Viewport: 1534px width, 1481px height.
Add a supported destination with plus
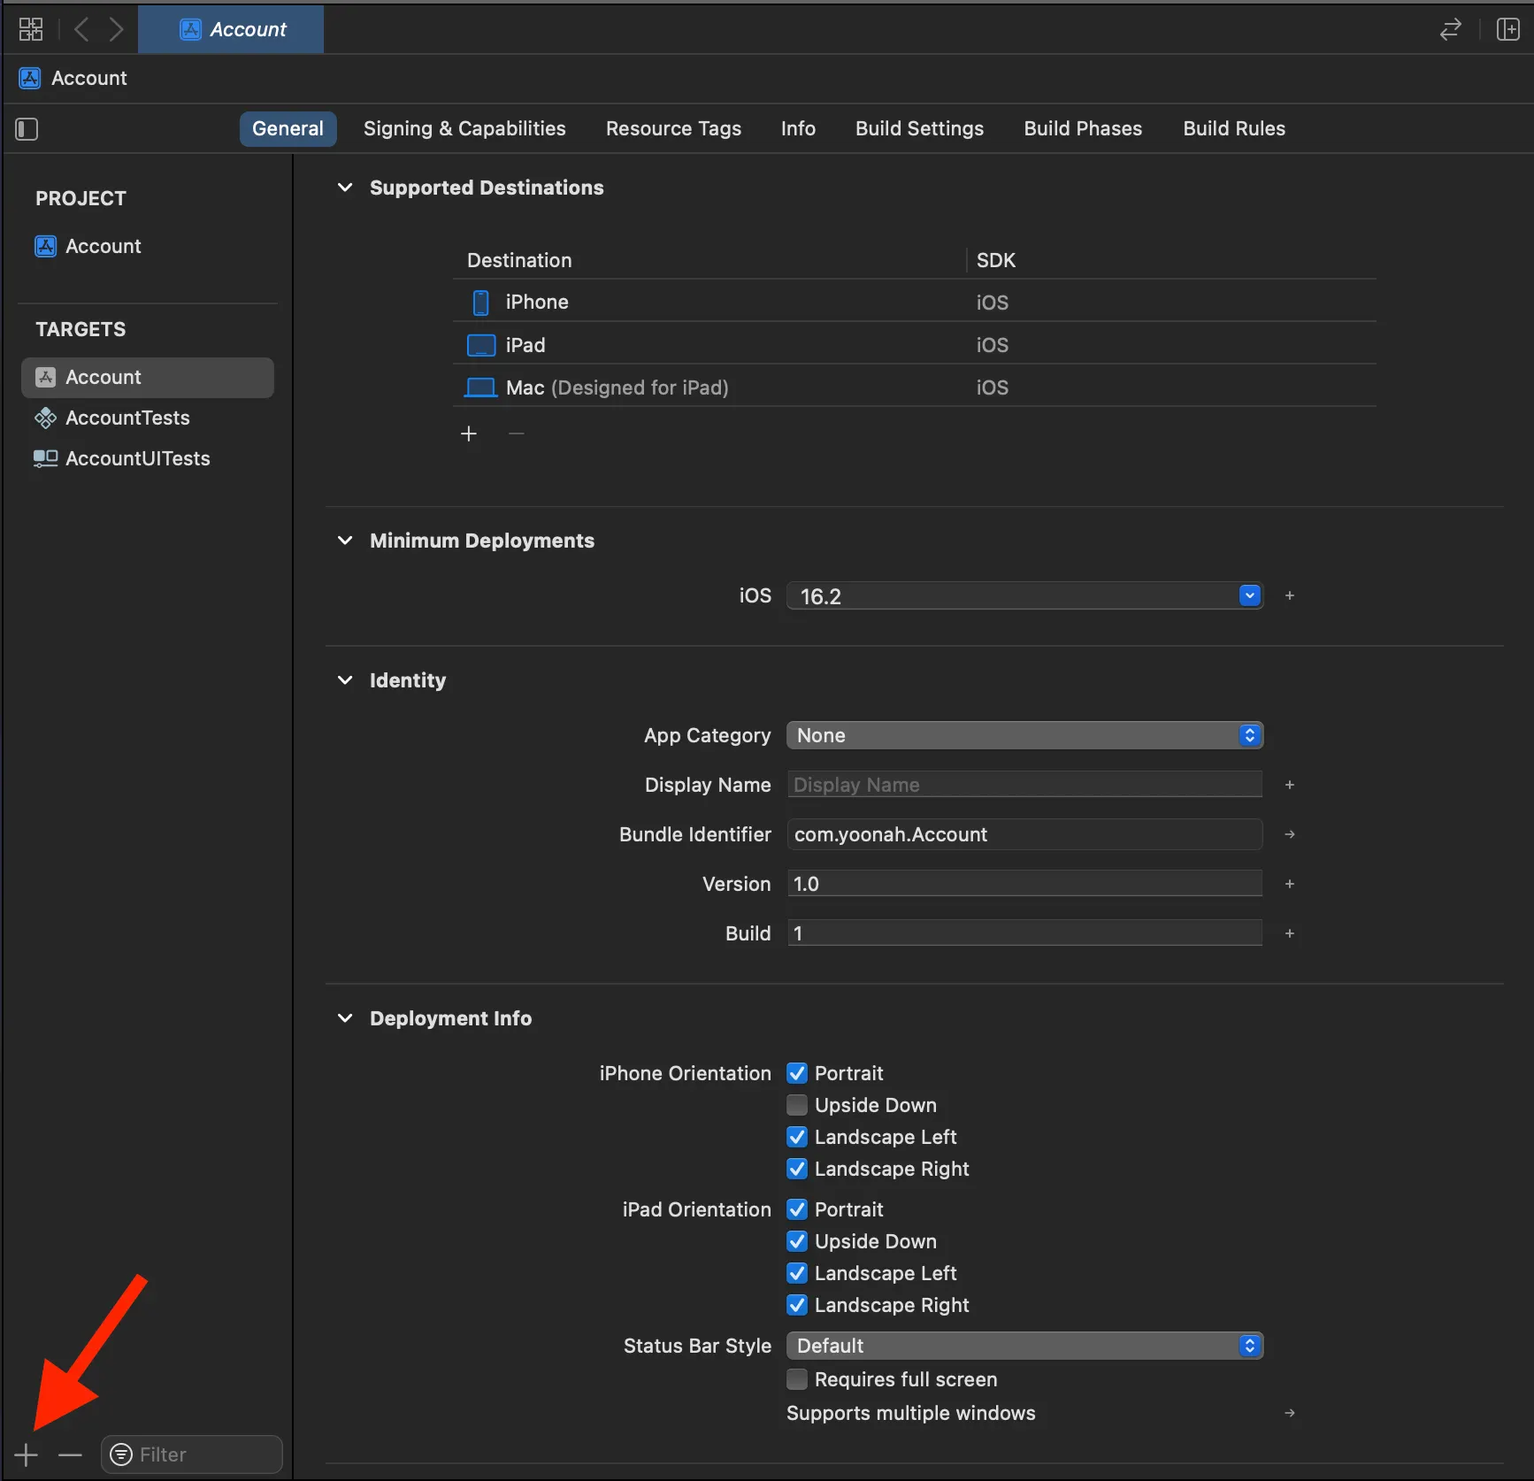(x=469, y=434)
